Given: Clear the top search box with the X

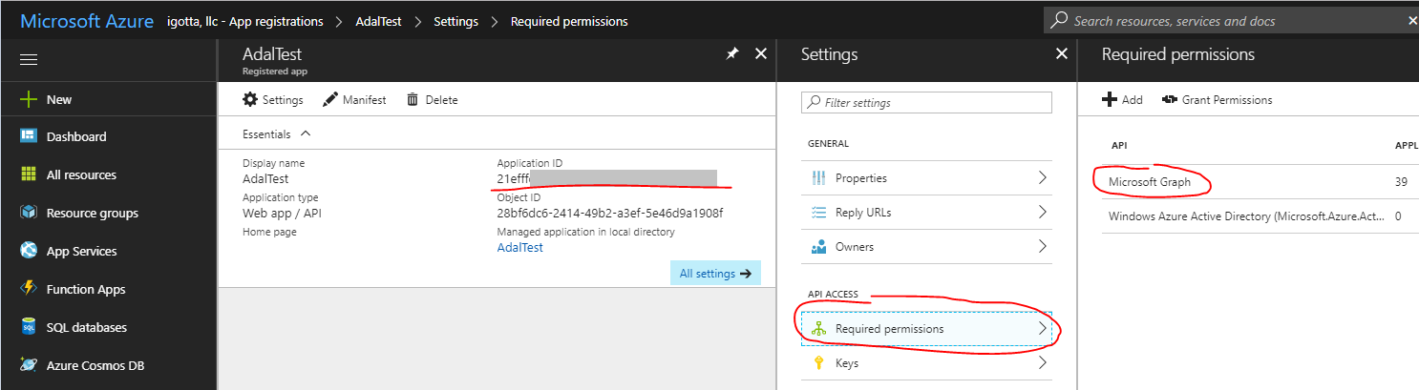Looking at the screenshot, I should tap(1412, 20).
